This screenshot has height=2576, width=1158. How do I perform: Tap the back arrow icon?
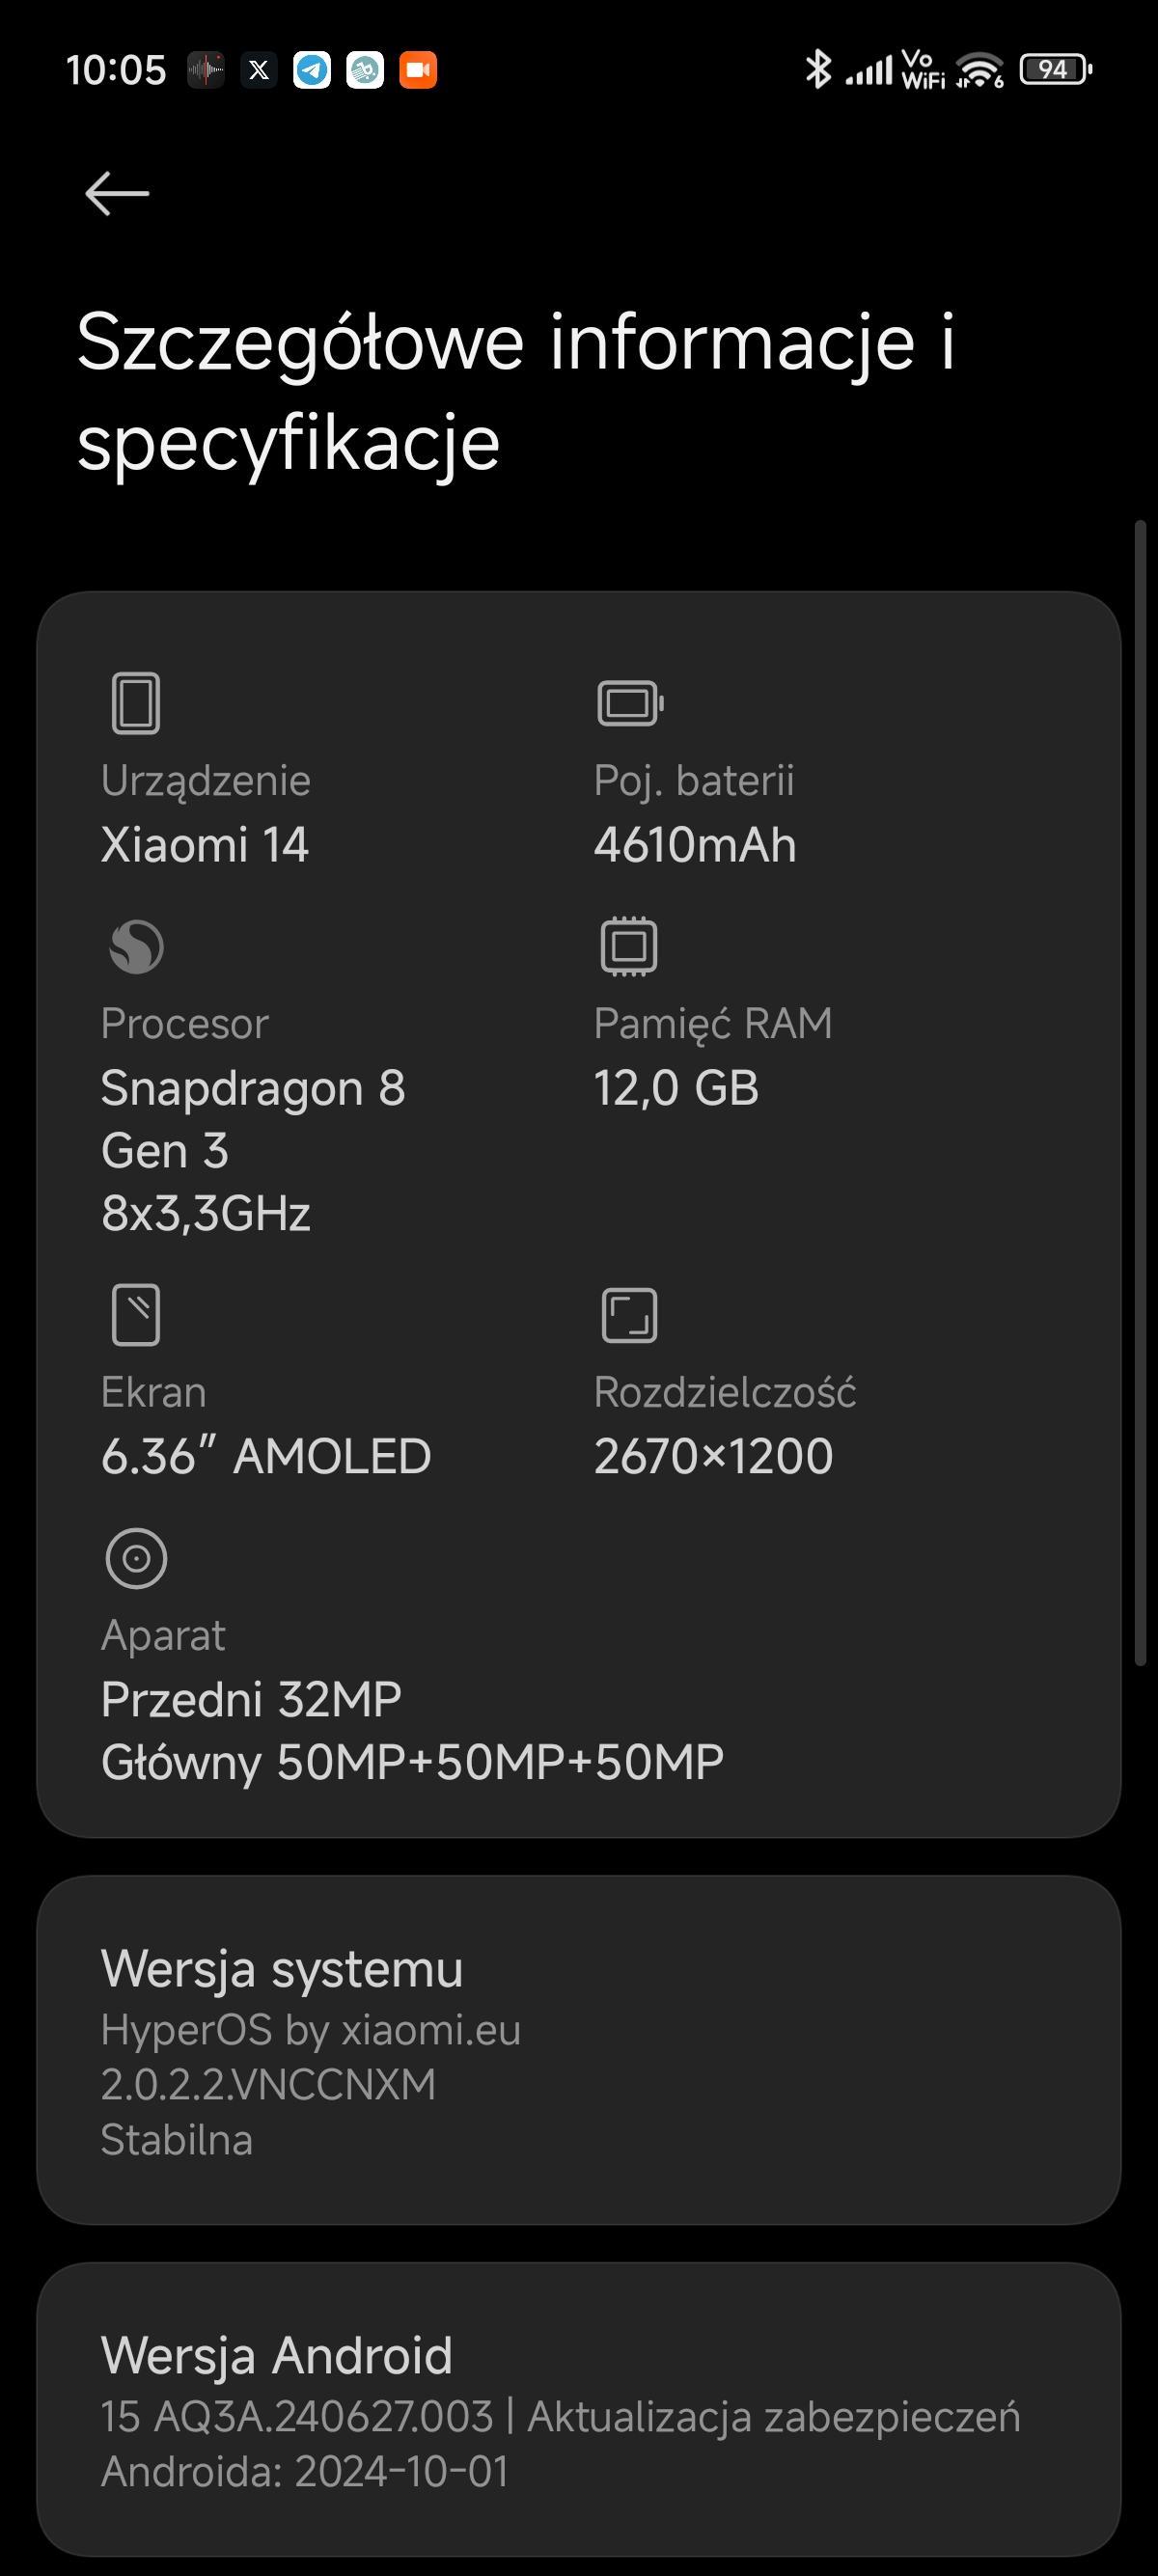coord(117,193)
